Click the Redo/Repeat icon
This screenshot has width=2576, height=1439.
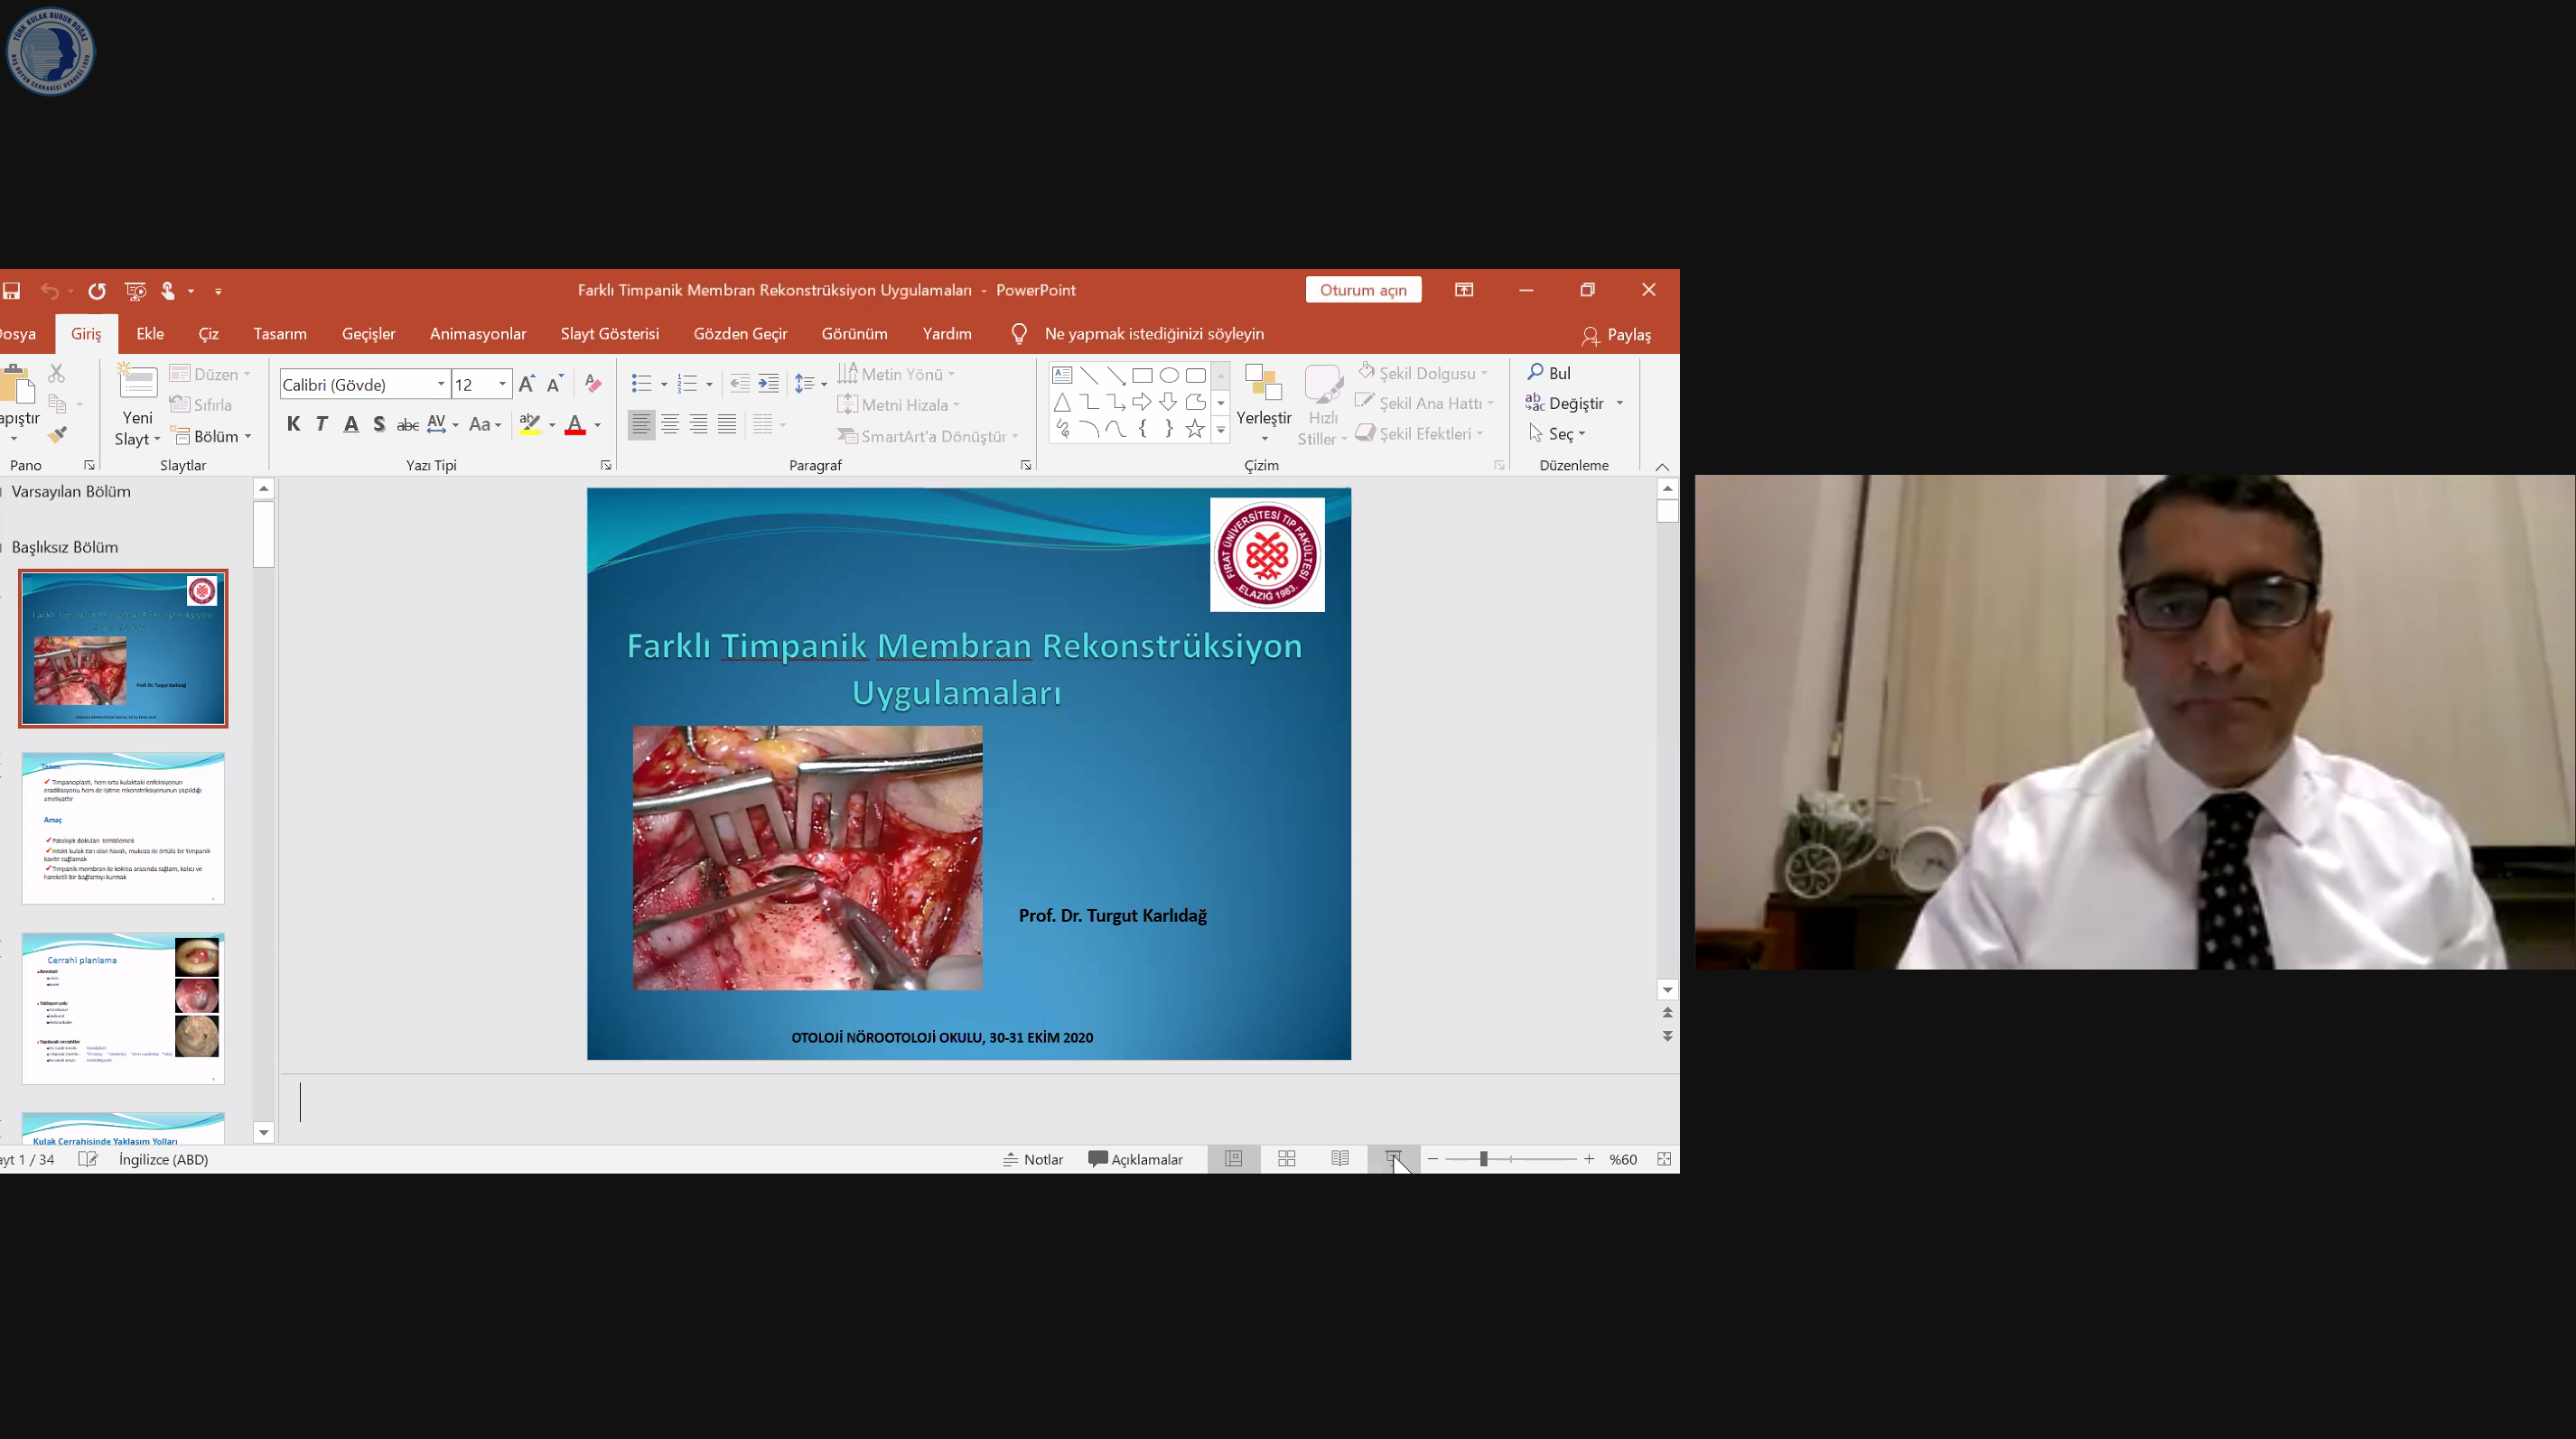tap(97, 291)
